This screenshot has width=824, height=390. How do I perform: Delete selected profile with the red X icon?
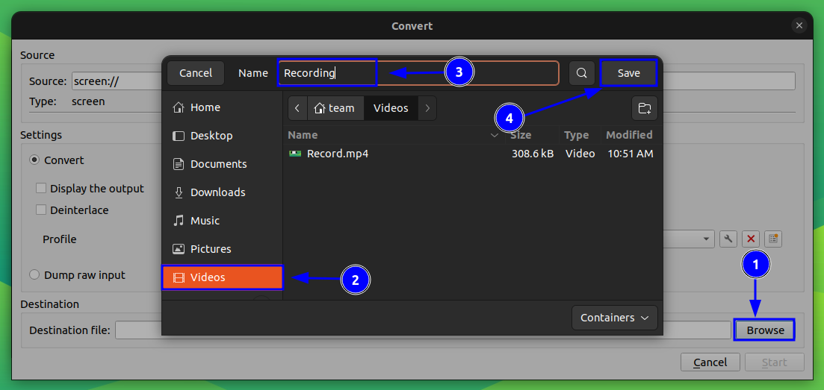[x=751, y=239]
